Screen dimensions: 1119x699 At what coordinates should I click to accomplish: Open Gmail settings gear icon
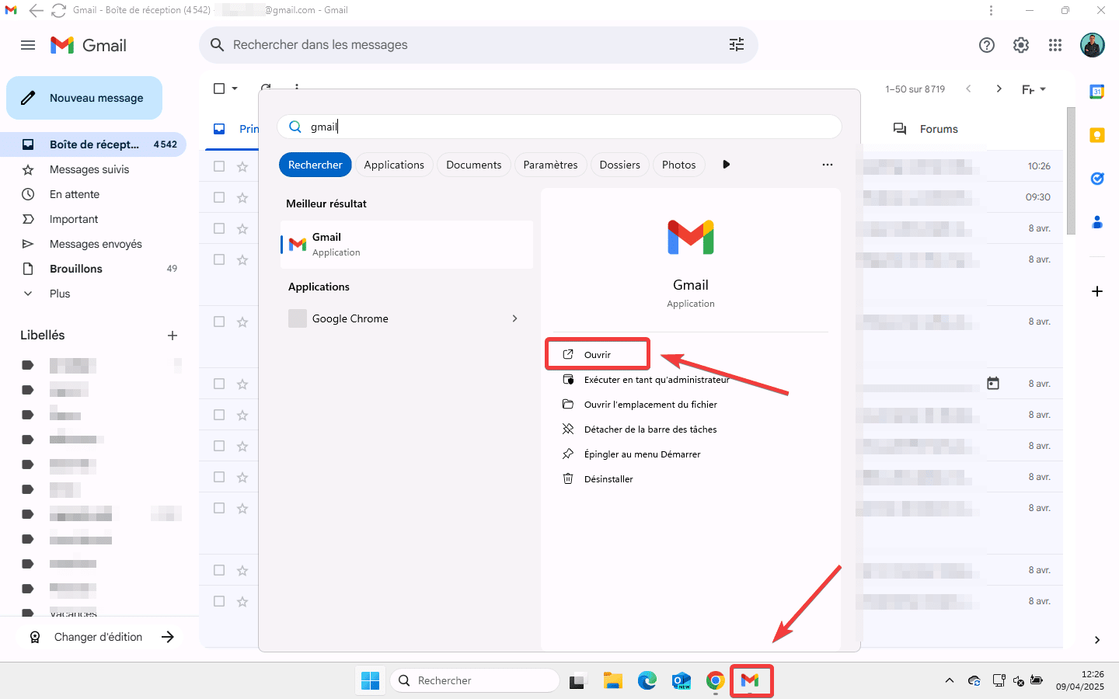(1021, 45)
